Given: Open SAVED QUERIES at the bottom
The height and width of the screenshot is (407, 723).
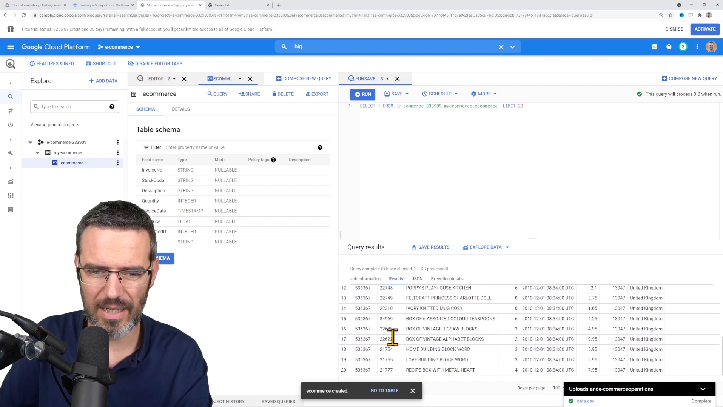Looking at the screenshot, I should 278,402.
